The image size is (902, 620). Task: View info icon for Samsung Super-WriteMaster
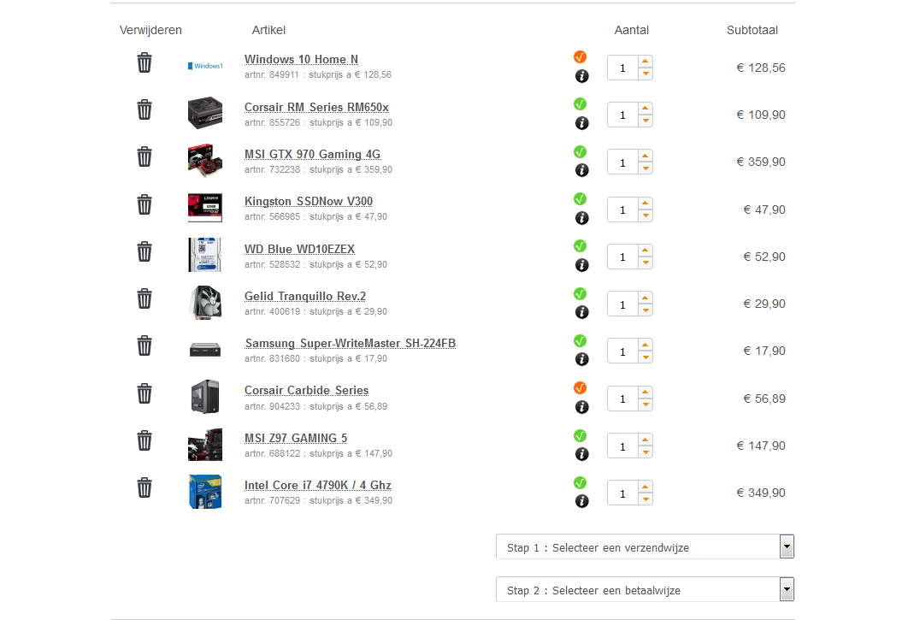(581, 359)
